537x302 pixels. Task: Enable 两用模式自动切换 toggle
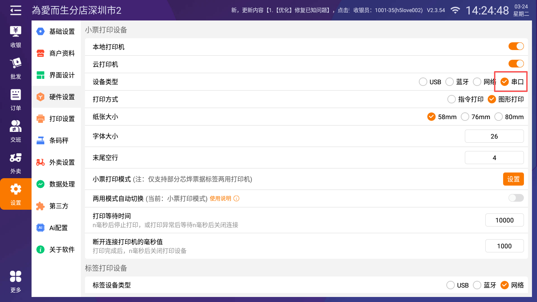tap(516, 198)
